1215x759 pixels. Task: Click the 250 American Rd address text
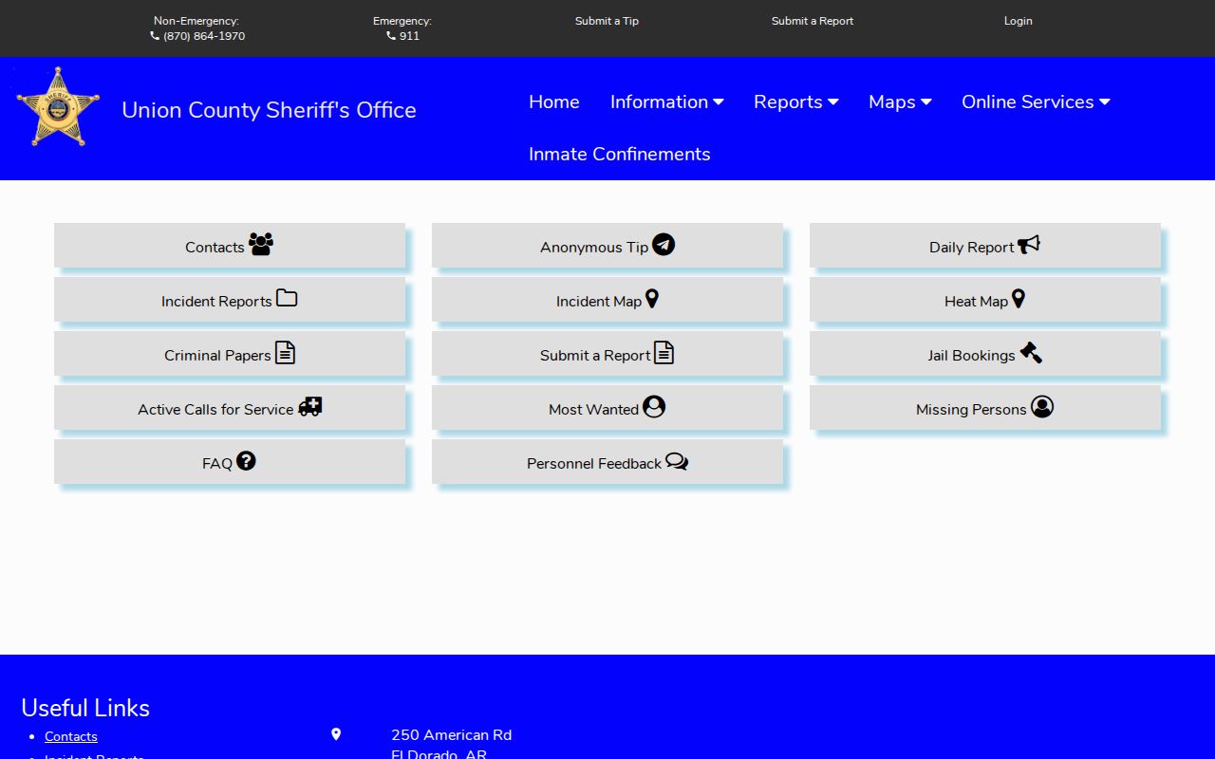pyautogui.click(x=451, y=735)
